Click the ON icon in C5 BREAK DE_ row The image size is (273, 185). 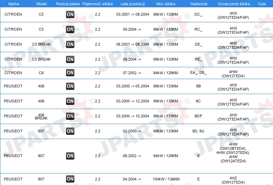click(x=70, y=44)
